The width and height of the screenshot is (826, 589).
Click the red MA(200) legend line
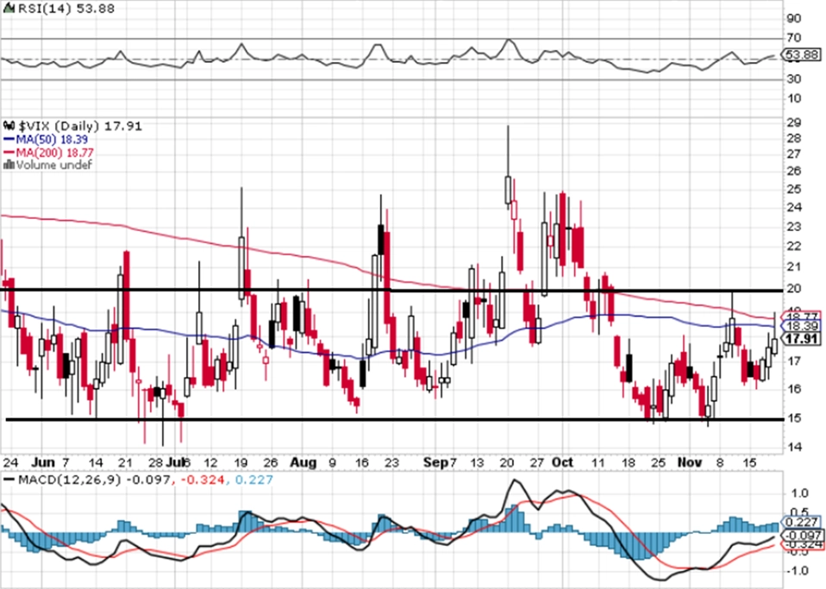pyautogui.click(x=9, y=153)
